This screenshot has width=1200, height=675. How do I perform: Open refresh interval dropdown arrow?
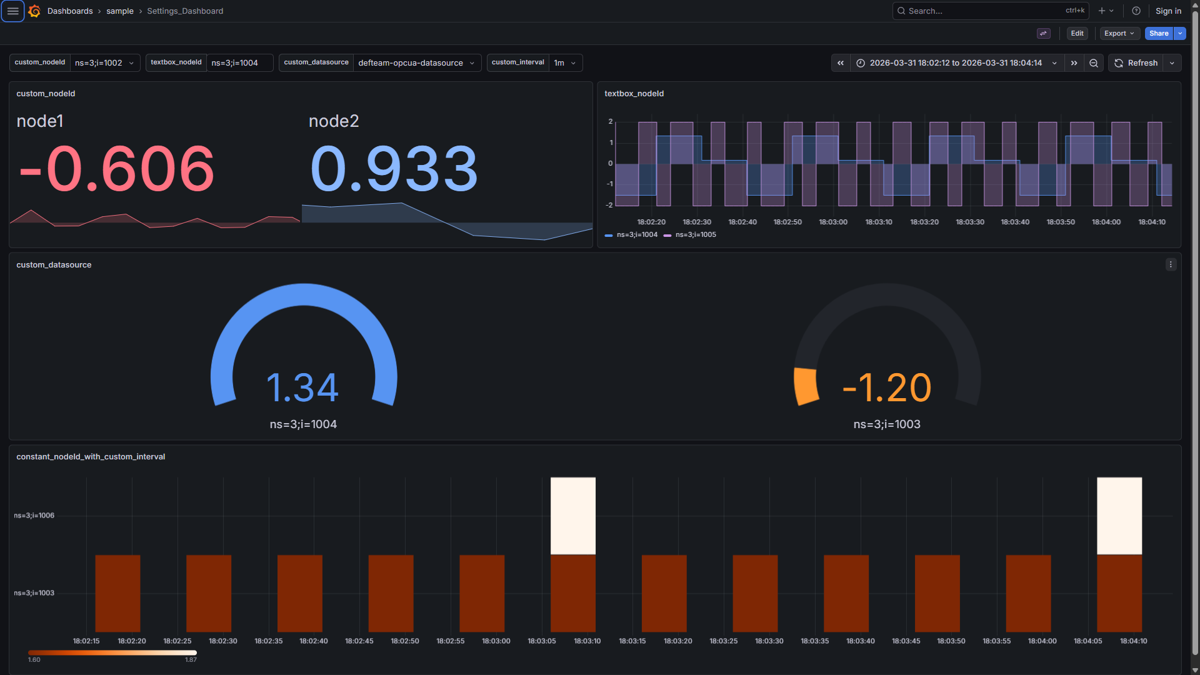coord(1172,63)
